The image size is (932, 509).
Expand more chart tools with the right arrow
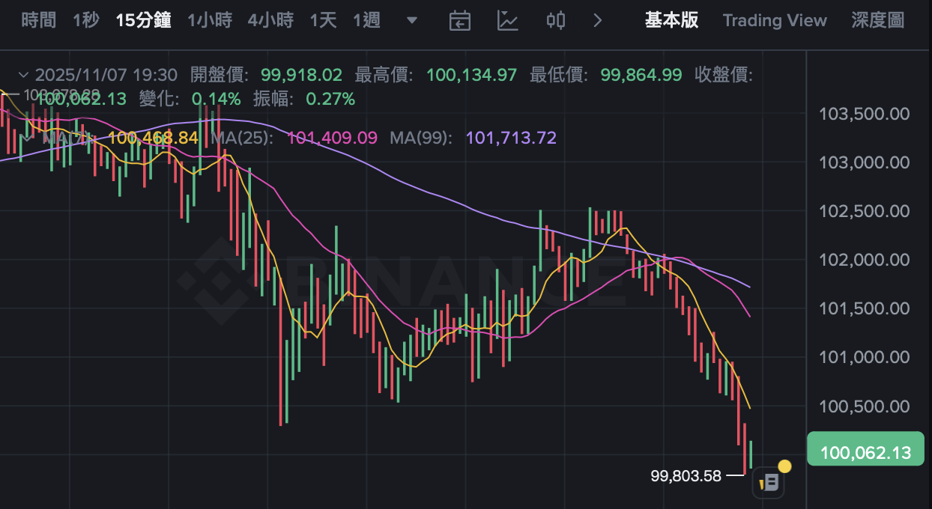(597, 21)
